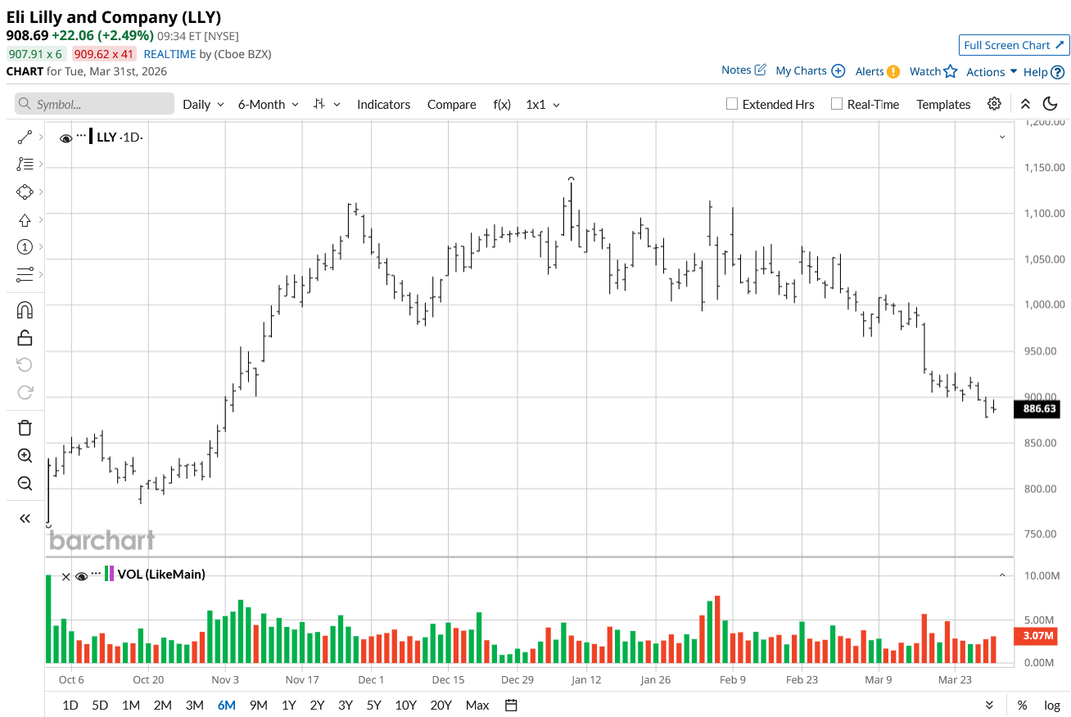Select the trend line drawing tool
The width and height of the screenshot is (1071, 717).
[x=25, y=138]
